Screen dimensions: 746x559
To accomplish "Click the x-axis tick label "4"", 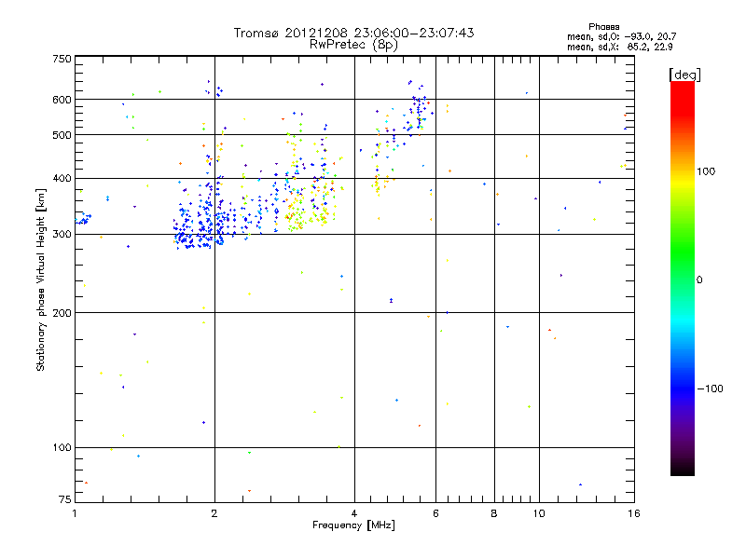I will point(354,513).
